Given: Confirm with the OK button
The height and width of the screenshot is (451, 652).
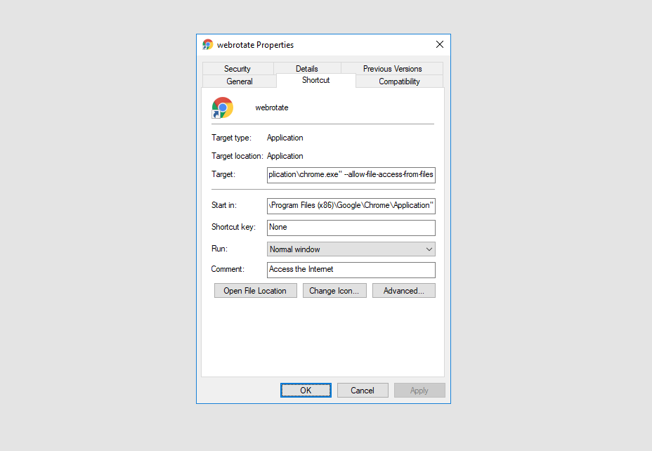Looking at the screenshot, I should (306, 391).
